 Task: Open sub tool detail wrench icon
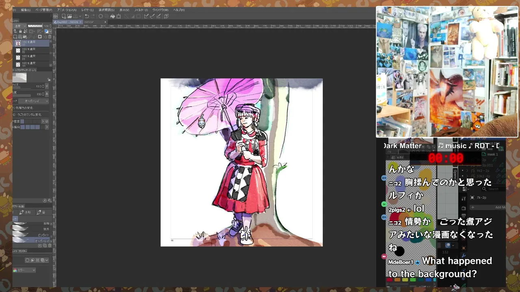pos(50,200)
